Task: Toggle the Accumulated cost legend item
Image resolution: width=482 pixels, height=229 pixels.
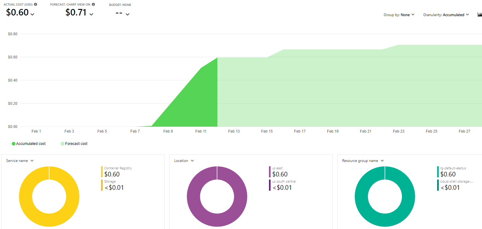Action: [28, 144]
